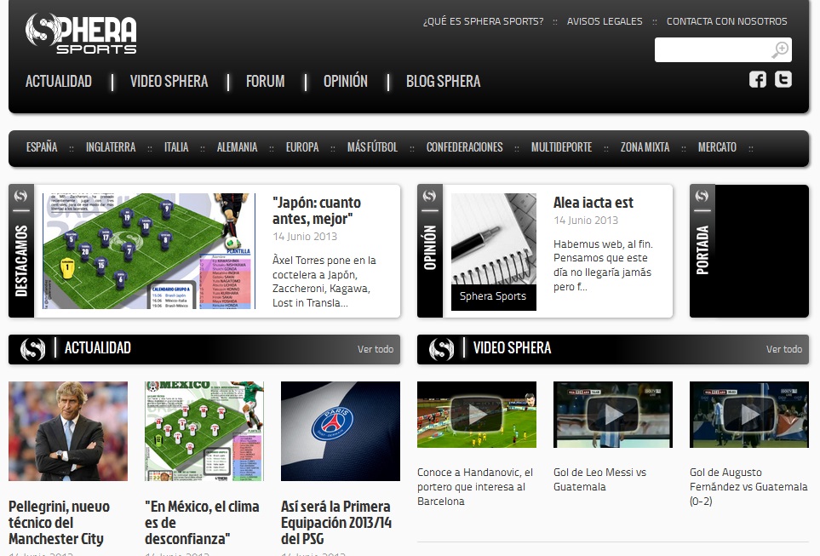Open the PSG Primera Equipación headline
The height and width of the screenshot is (556, 820).
click(x=336, y=523)
